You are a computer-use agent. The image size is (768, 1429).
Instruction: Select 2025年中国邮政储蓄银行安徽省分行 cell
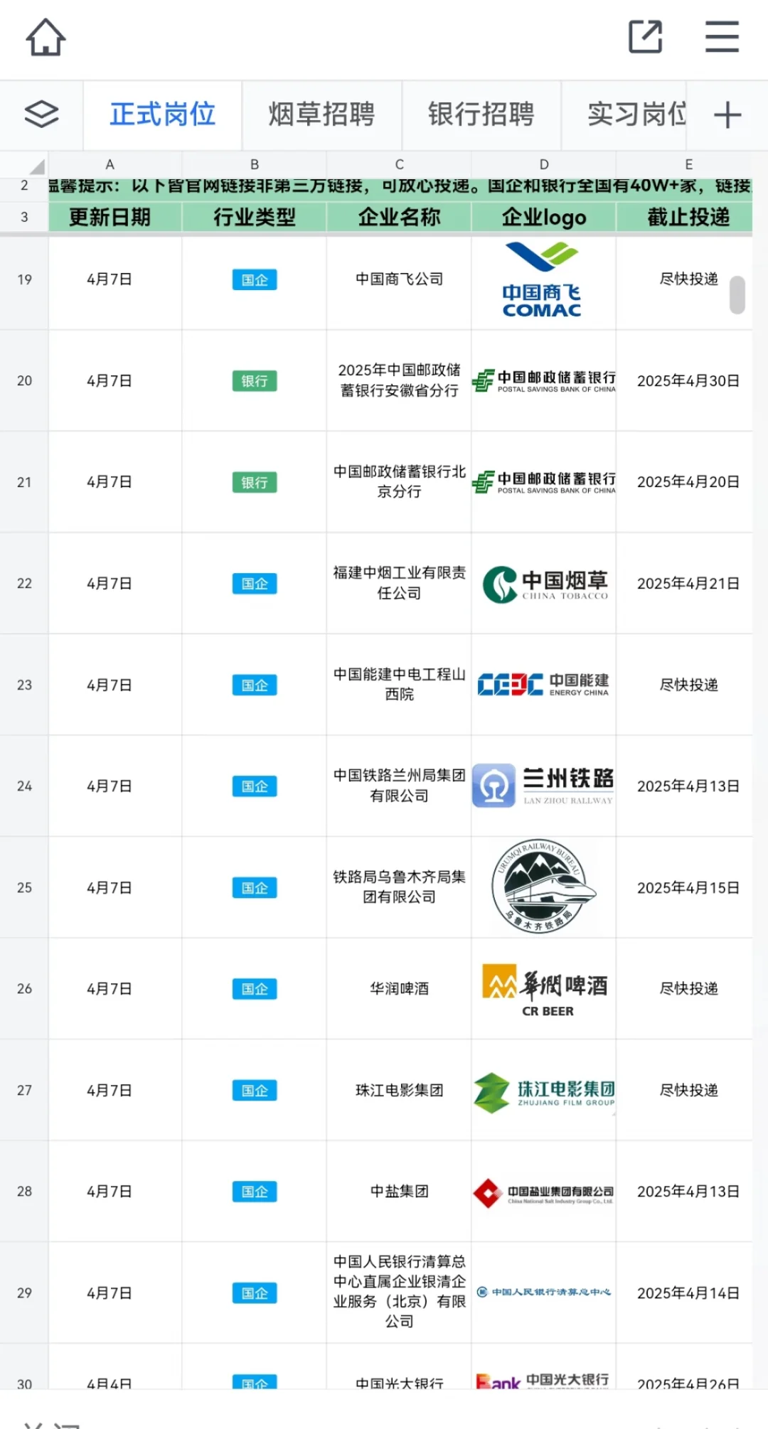[x=400, y=380]
